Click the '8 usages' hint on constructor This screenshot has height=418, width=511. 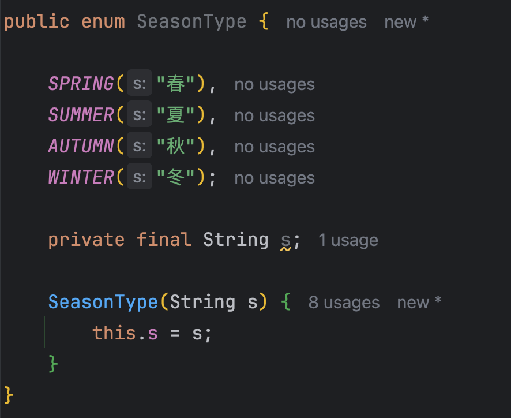[x=344, y=303]
